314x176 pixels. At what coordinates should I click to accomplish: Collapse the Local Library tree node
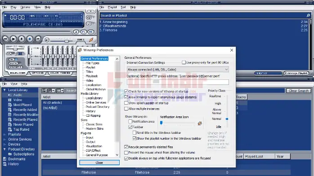(4, 90)
